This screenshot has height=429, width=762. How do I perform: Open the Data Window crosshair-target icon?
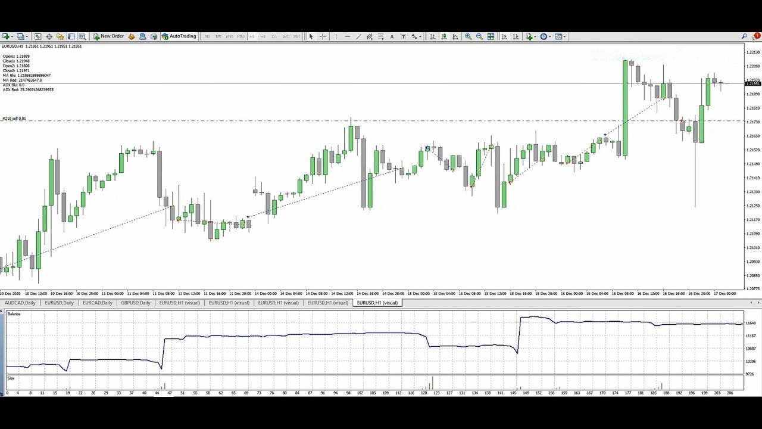(49, 36)
